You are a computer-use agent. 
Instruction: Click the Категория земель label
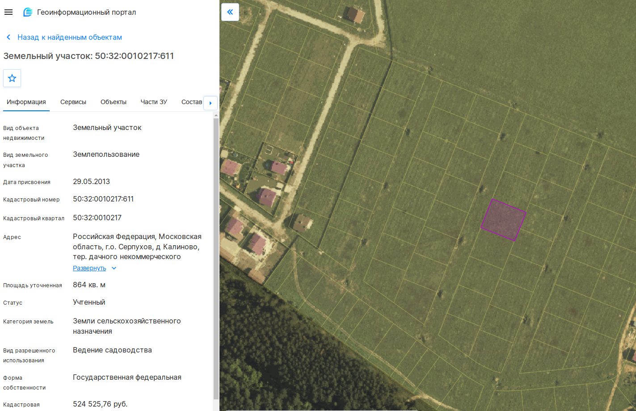pos(28,322)
